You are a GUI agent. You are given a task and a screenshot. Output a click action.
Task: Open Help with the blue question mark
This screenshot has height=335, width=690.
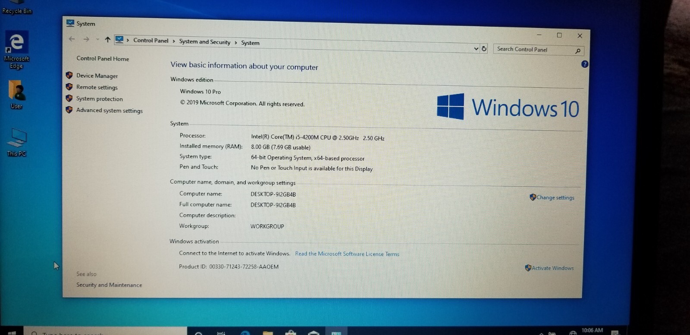tap(585, 64)
